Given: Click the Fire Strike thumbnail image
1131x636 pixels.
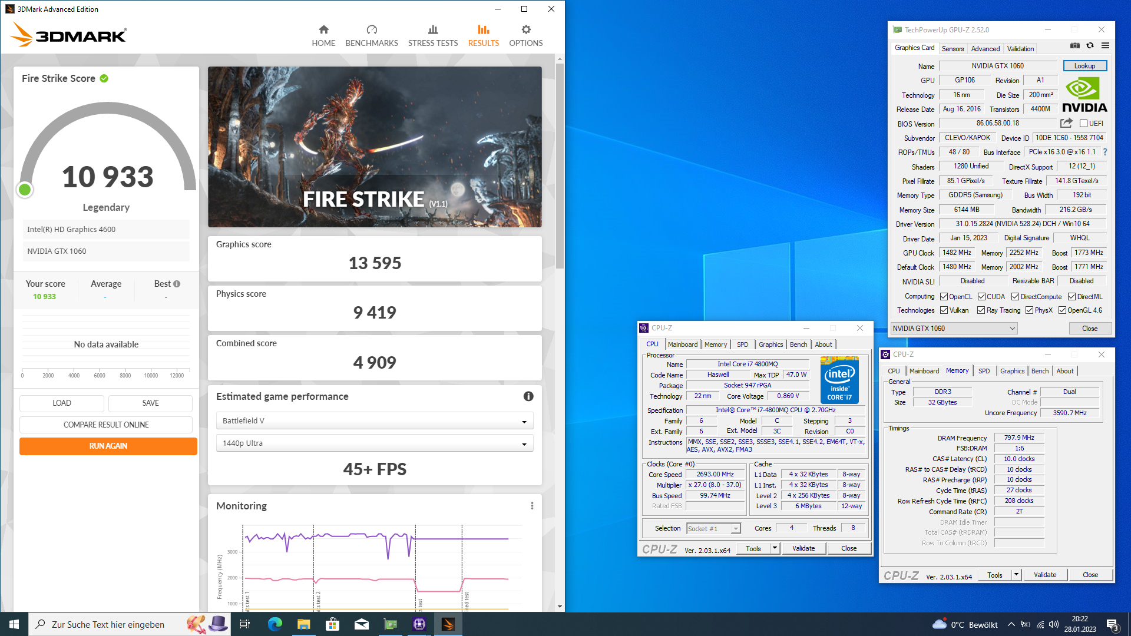Looking at the screenshot, I should [x=375, y=147].
